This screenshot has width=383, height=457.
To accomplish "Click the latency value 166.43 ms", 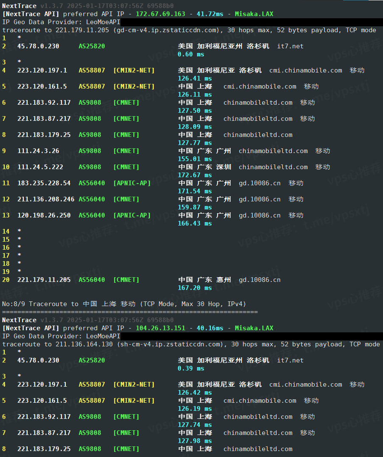I will (x=195, y=223).
